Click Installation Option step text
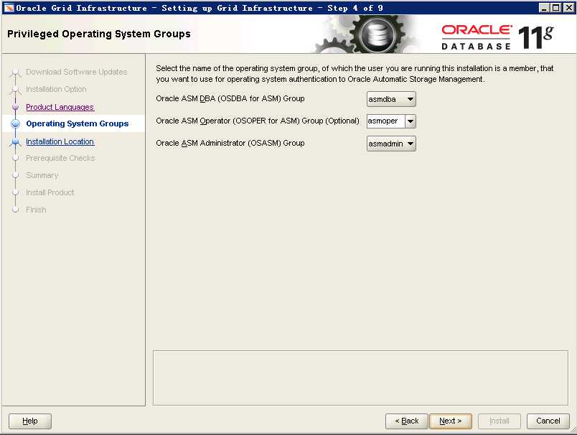Viewport: 577px width, 435px height. pos(56,89)
